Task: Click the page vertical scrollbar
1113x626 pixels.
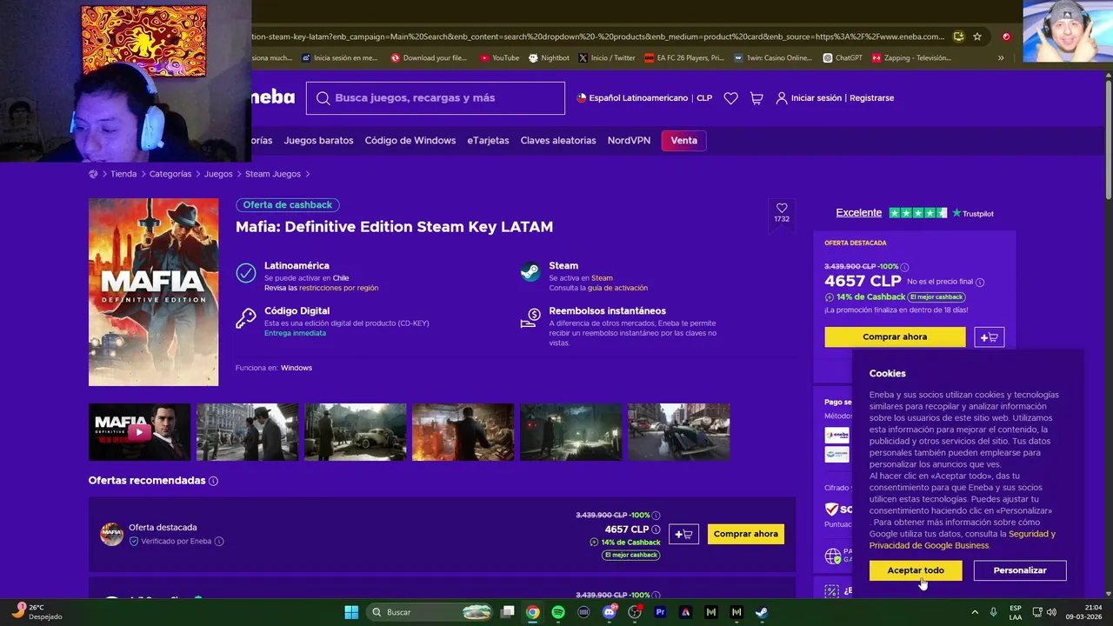Action: (1108, 139)
